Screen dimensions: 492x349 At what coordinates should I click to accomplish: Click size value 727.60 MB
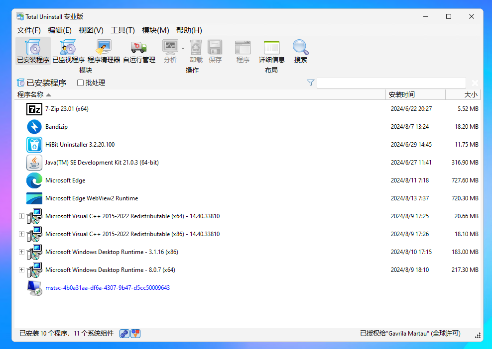465,180
